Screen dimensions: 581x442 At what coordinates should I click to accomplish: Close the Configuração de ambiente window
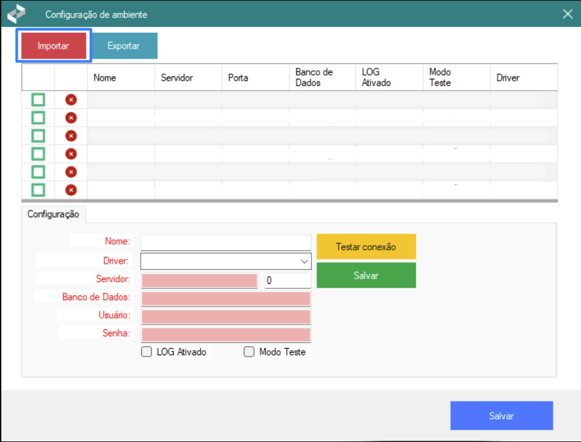567,14
